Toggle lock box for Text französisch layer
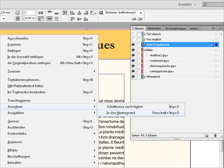The image size is (224, 168). click(139, 45)
